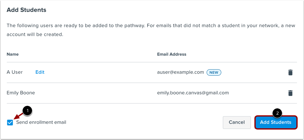Select the Name column header

(x=13, y=54)
